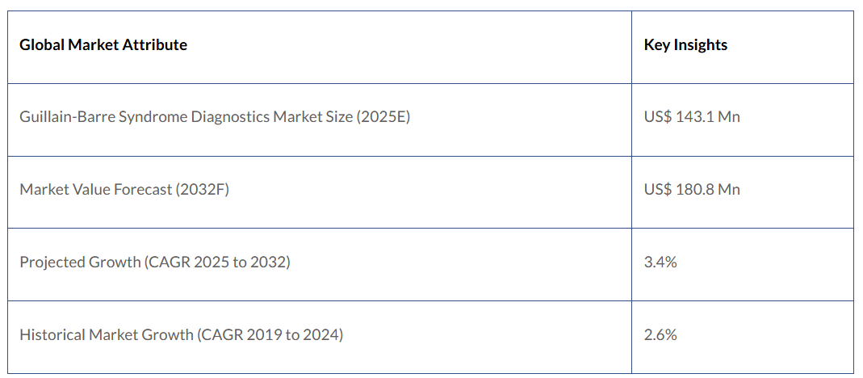Select the Guillain-Barre Syndrome Diagnostics Market Size cell
This screenshot has height=378, width=863.
point(215,117)
